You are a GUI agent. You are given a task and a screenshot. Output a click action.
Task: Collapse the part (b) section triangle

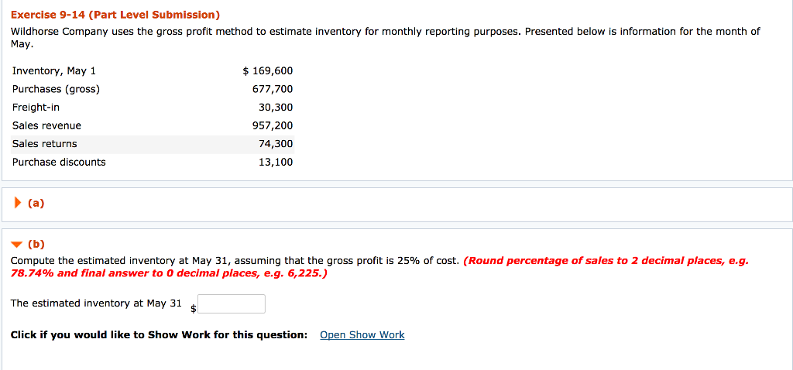click(17, 244)
